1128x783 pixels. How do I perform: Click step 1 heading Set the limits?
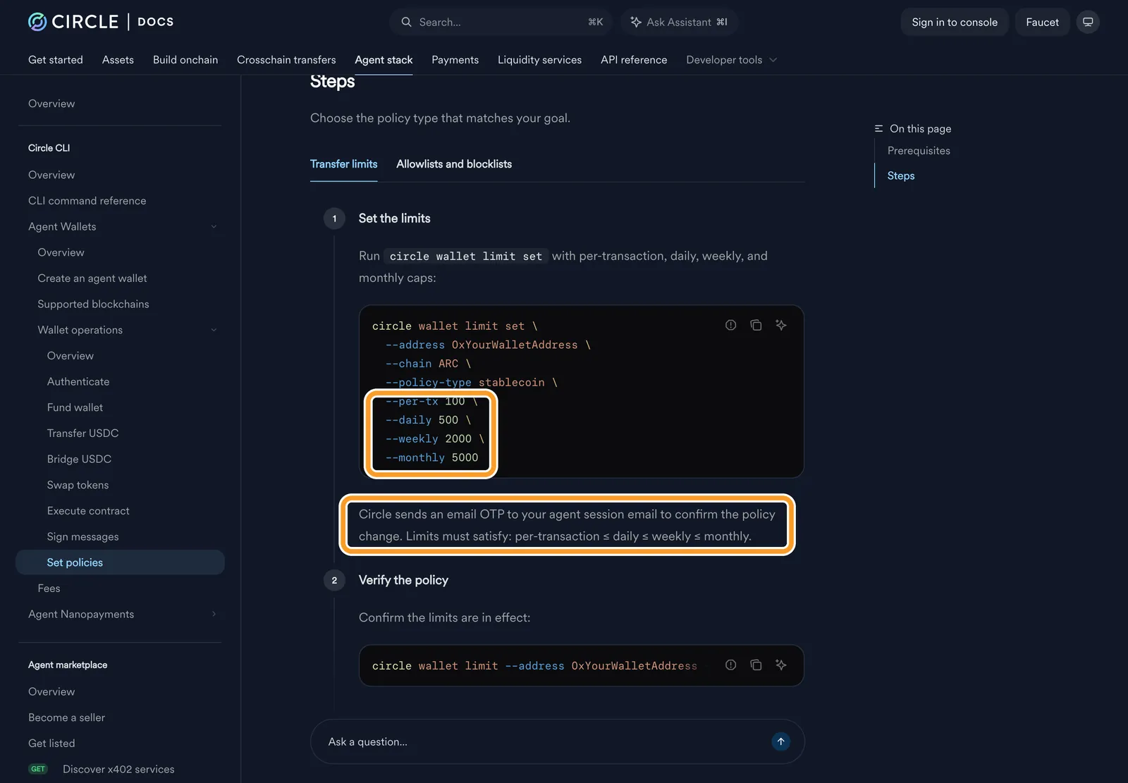(394, 218)
